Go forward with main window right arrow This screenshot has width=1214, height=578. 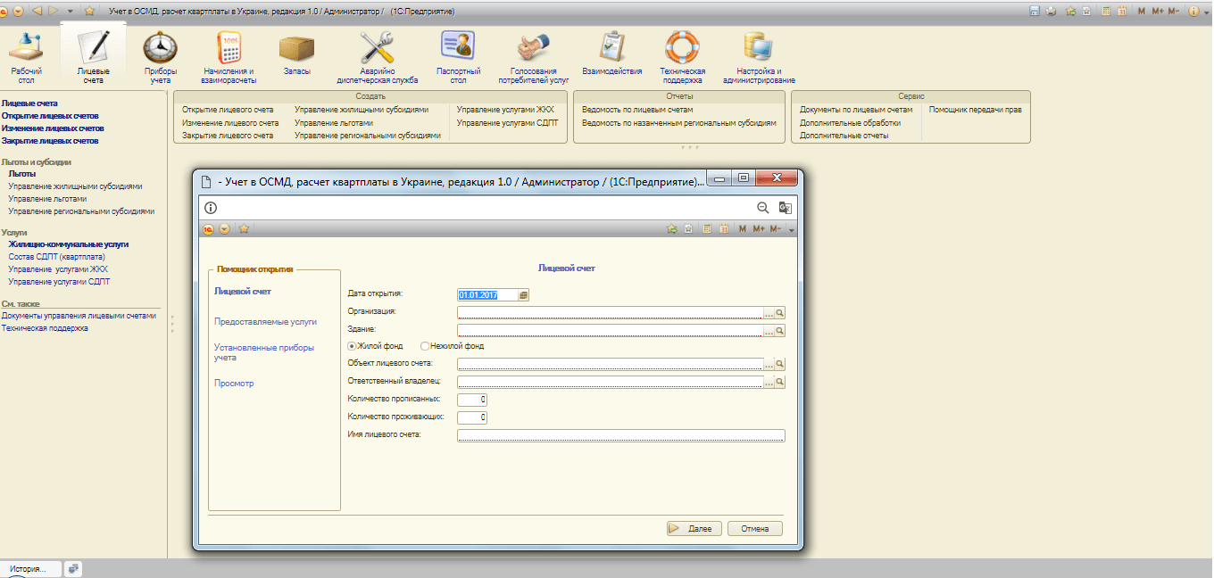54,11
